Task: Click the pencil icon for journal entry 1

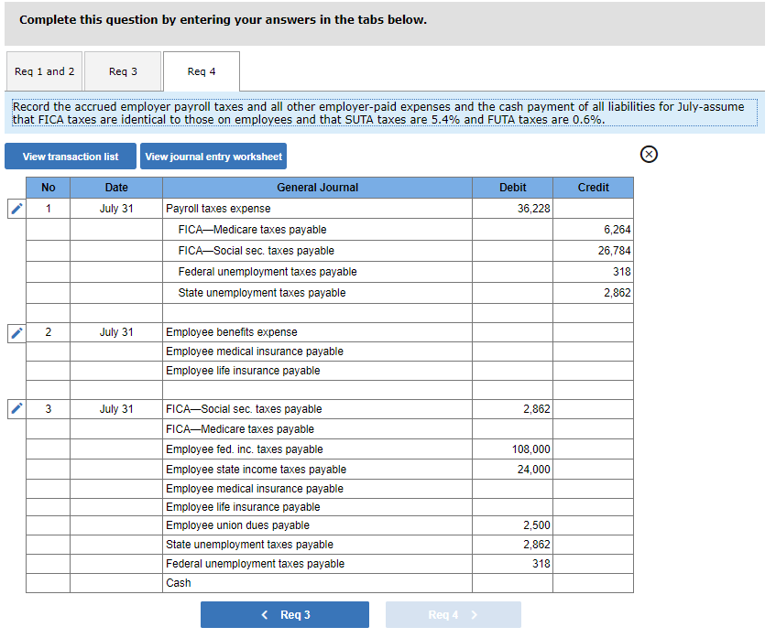Action: 16,208
